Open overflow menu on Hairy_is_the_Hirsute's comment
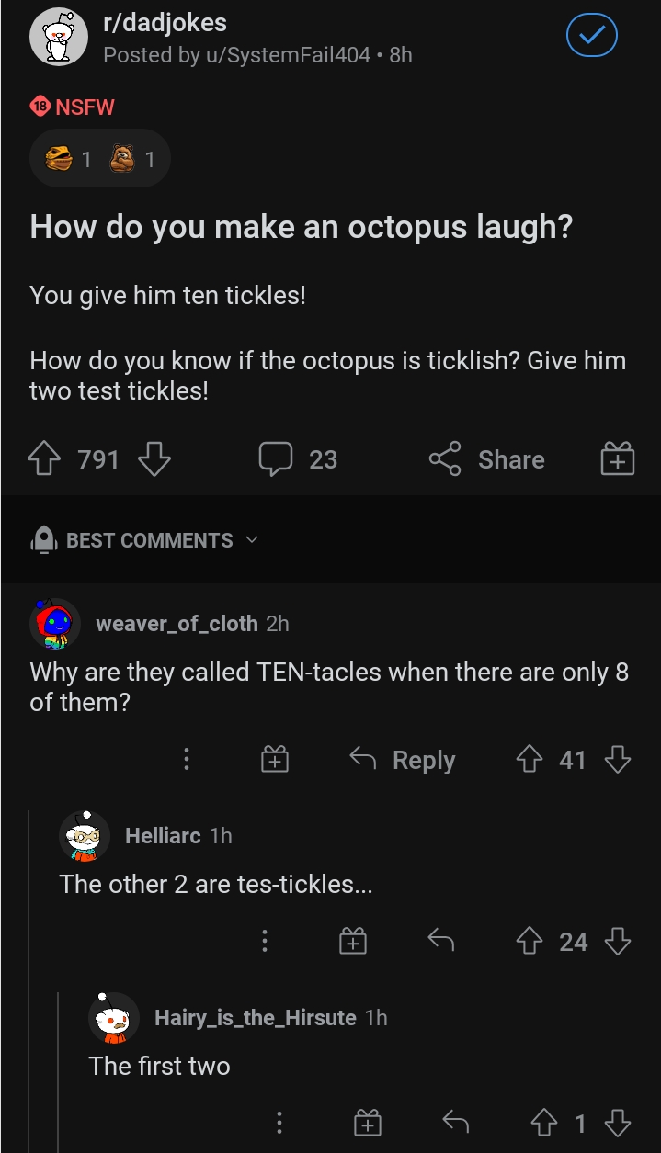 coord(279,1122)
